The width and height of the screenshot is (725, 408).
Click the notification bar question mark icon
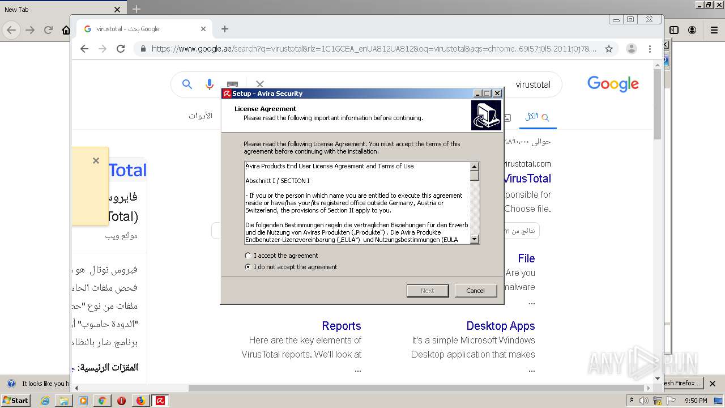(11, 383)
